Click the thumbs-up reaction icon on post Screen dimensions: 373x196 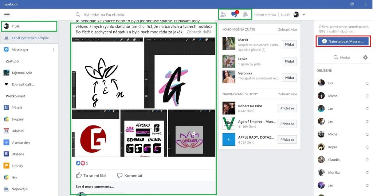78,163
